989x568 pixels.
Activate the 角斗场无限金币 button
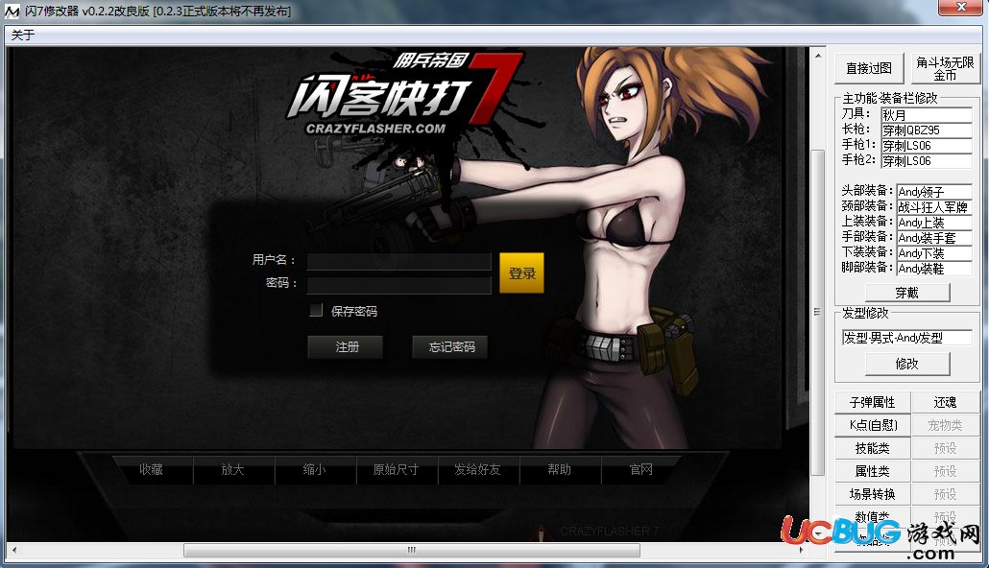[x=945, y=68]
